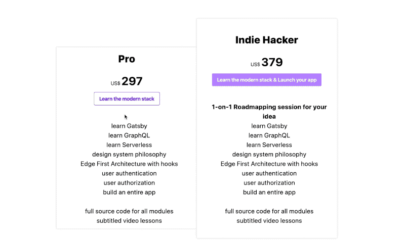The width and height of the screenshot is (405, 240).
Task: Select the Pro plan heading
Action: click(127, 59)
